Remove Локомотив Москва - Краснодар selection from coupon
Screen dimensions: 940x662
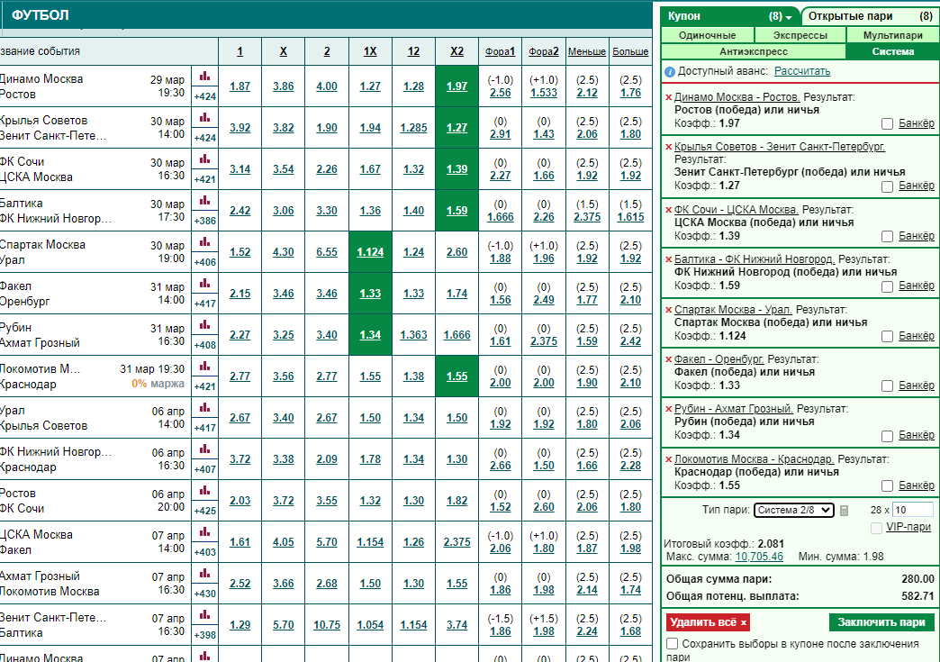pos(668,459)
